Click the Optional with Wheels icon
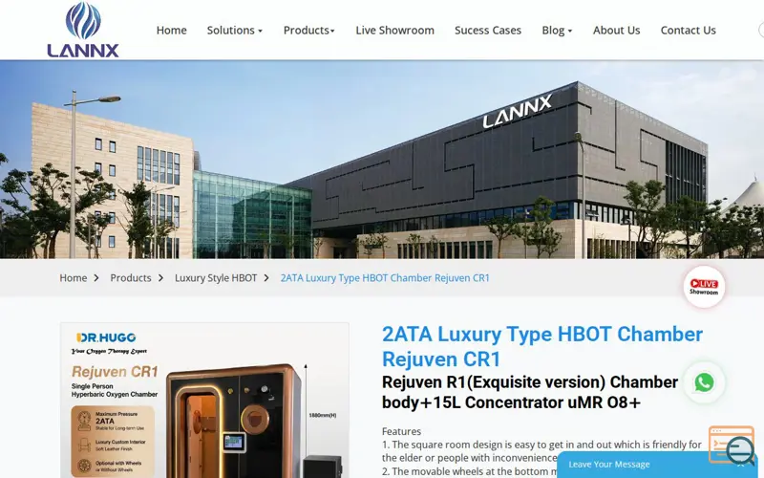This screenshot has width=764, height=478. click(84, 466)
